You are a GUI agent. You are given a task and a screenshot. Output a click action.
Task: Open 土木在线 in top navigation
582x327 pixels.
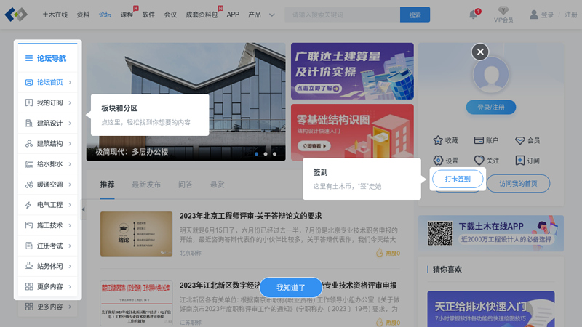point(55,15)
